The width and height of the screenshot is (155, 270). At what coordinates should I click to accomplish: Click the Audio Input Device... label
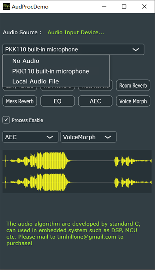(76, 32)
